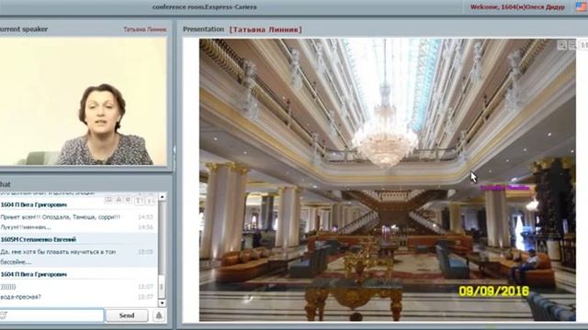Zoom out of the presentation slide

click(x=572, y=45)
